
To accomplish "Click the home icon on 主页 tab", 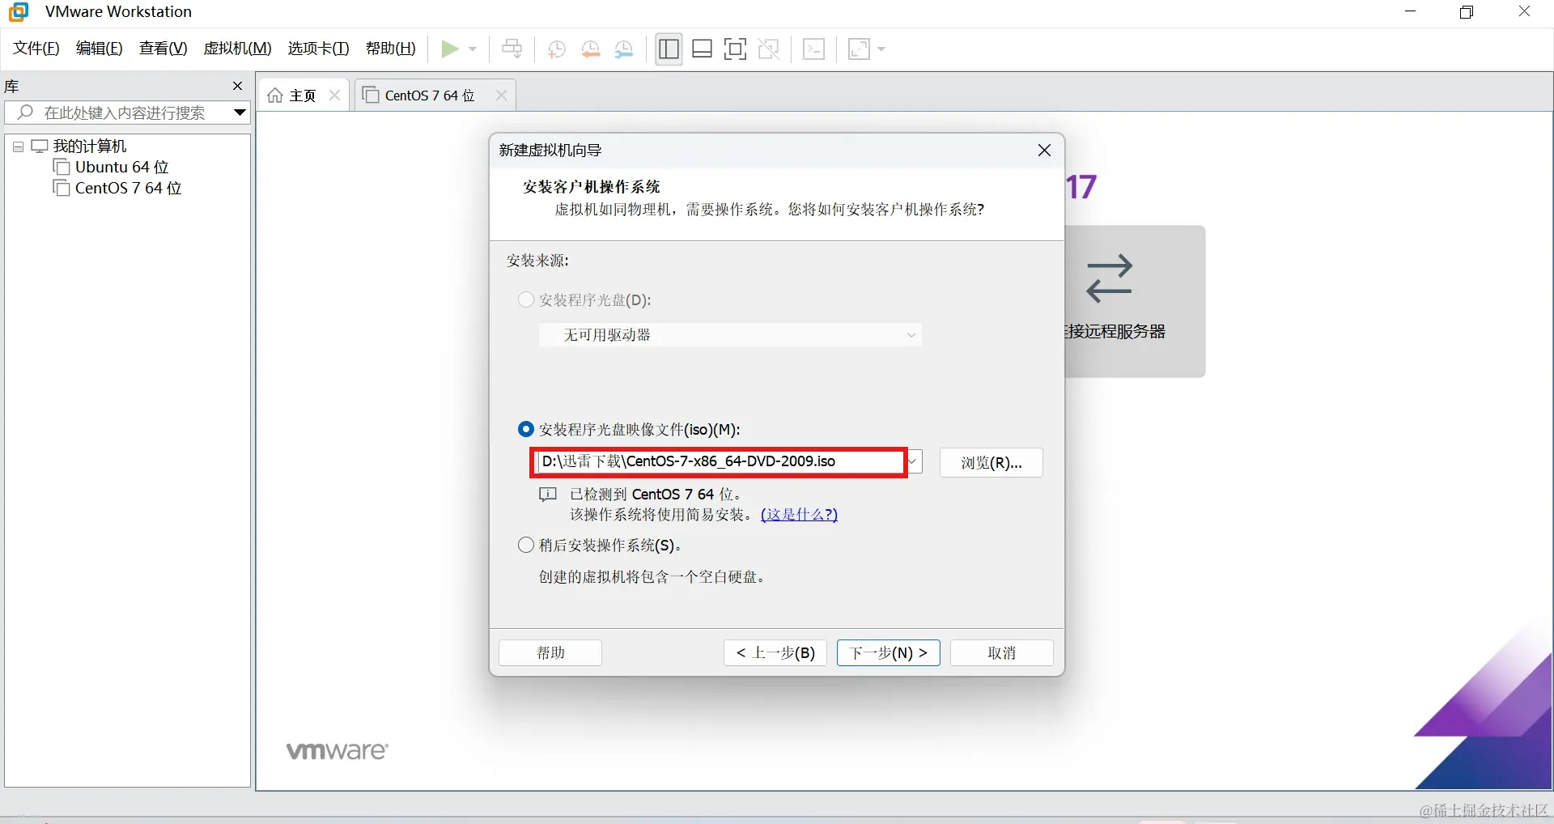I will click(275, 96).
